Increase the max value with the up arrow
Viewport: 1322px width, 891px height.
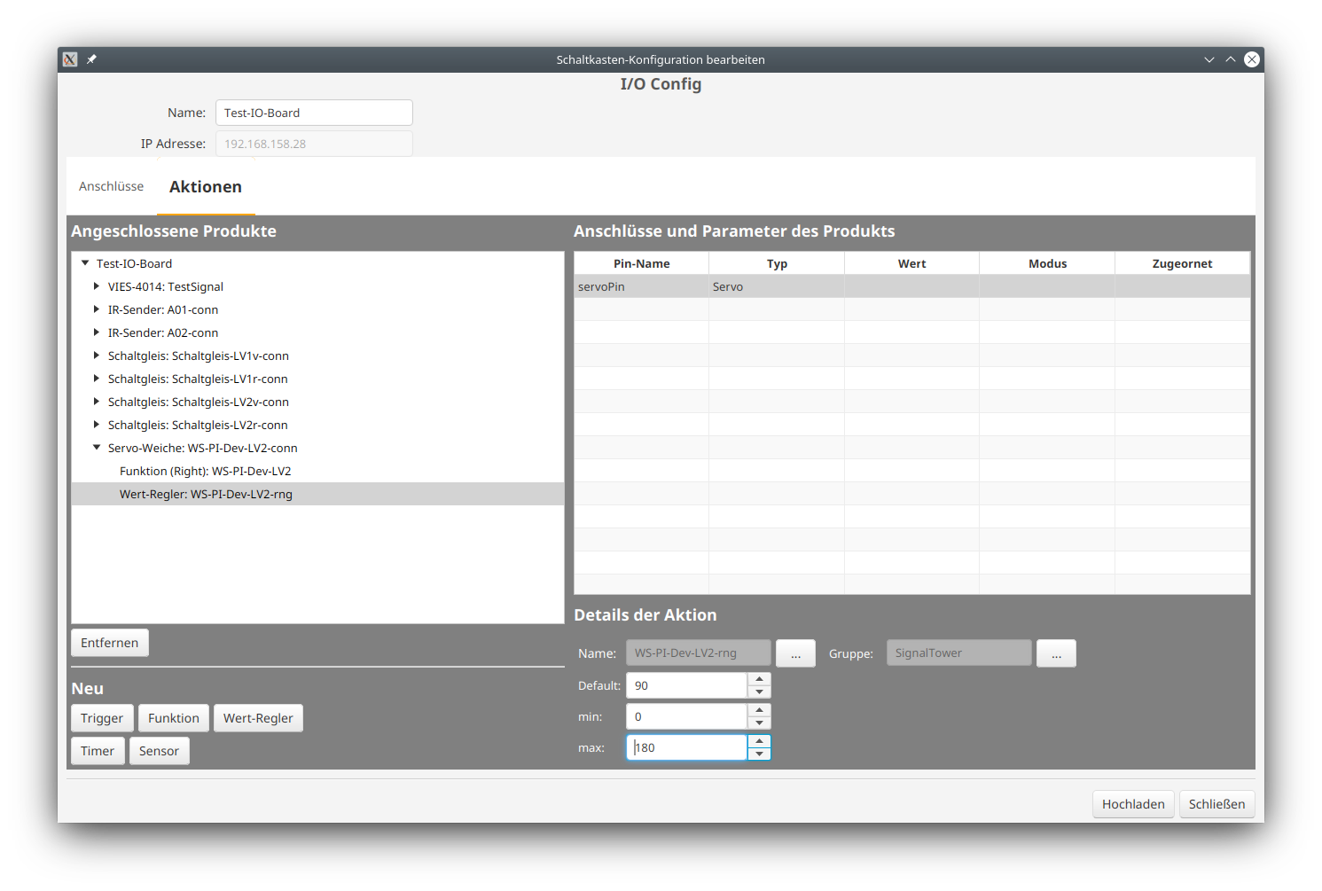759,742
